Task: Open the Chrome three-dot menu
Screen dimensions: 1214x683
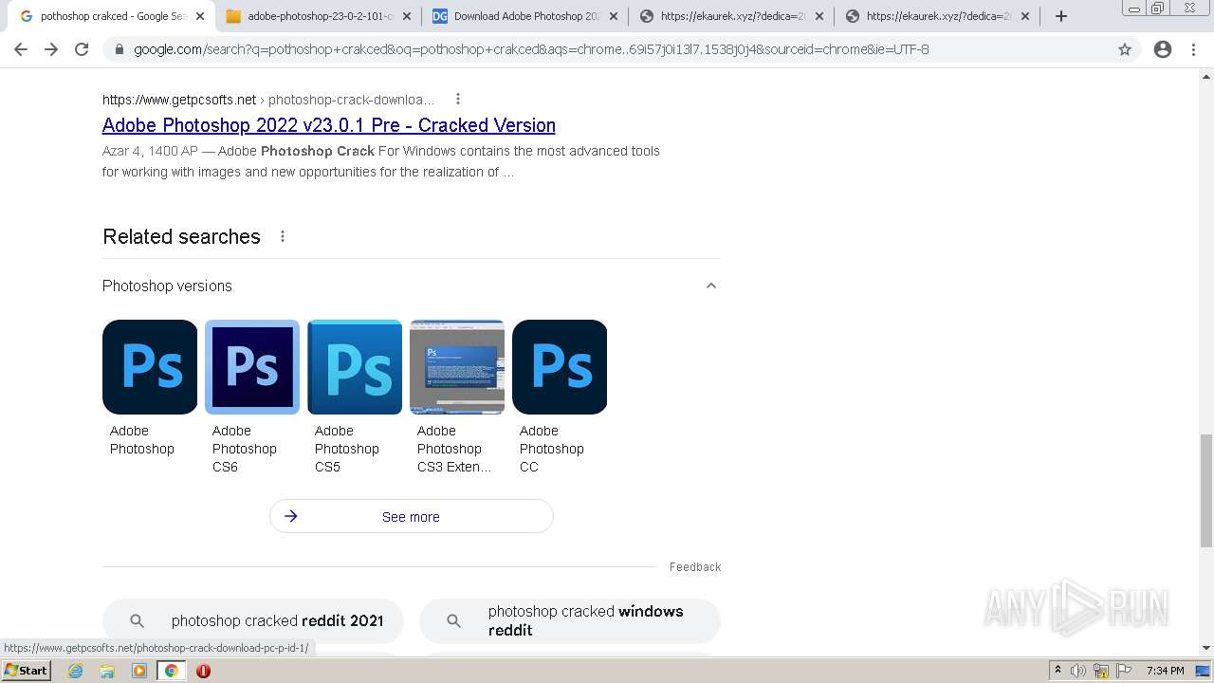Action: [1194, 49]
